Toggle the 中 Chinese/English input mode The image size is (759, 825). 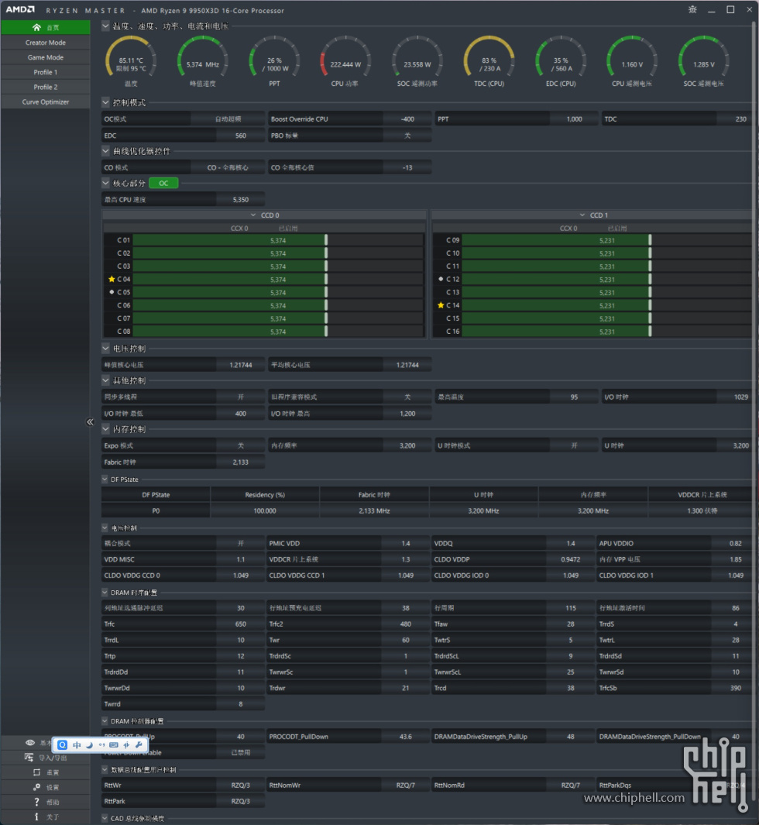click(x=77, y=745)
